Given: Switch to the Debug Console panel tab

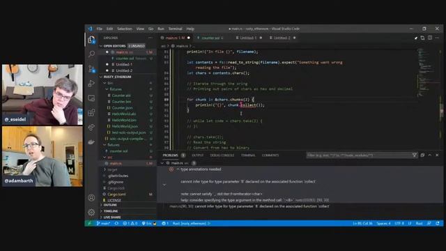Looking at the screenshot, I should [x=222, y=155].
